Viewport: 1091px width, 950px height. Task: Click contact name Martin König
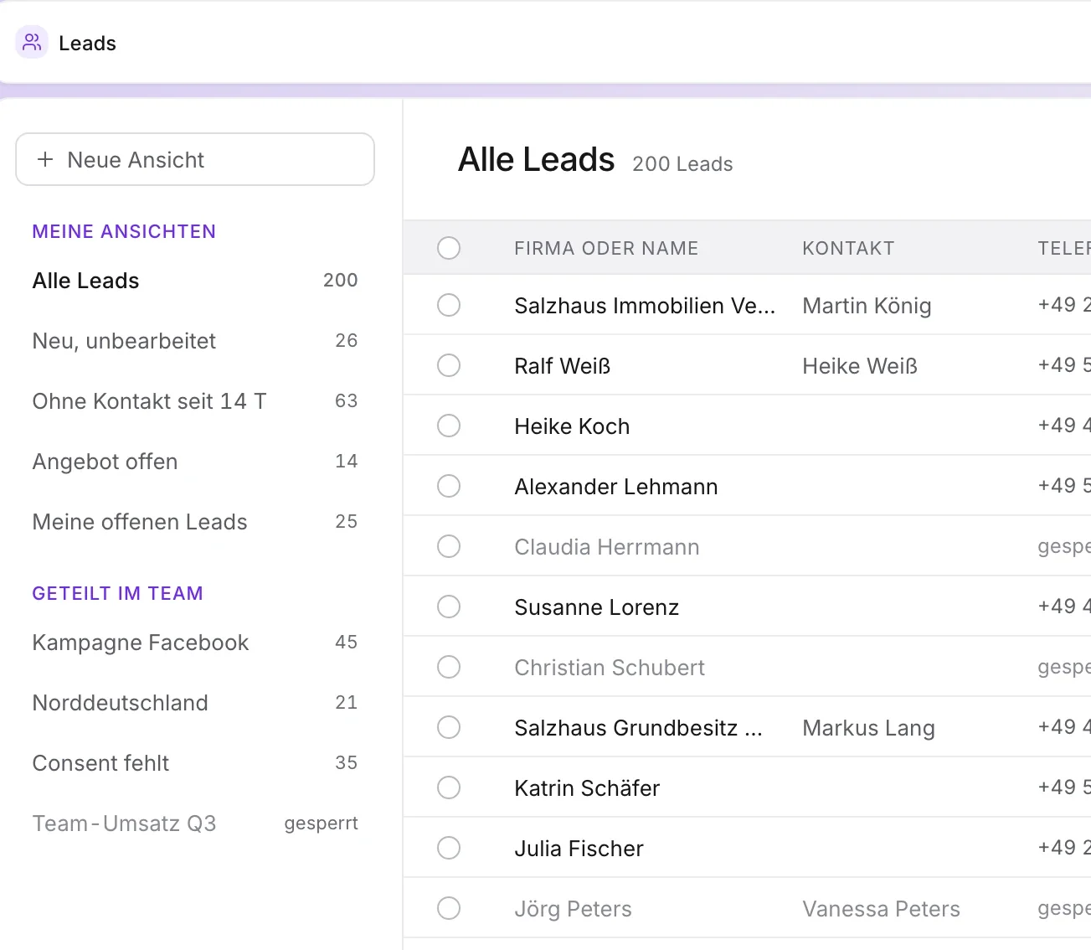click(867, 306)
